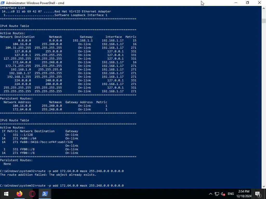The height and width of the screenshot is (199, 266).
Task: Show hidden system tray icons
Action: [x=210, y=194]
